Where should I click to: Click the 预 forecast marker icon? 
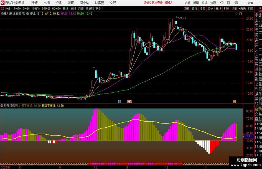235,101
